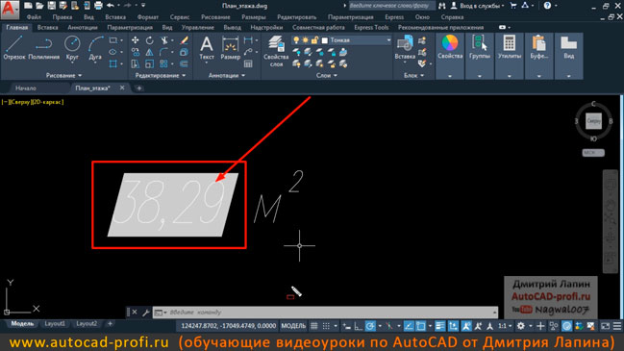Open the Свойства color wheel panel

point(450,48)
